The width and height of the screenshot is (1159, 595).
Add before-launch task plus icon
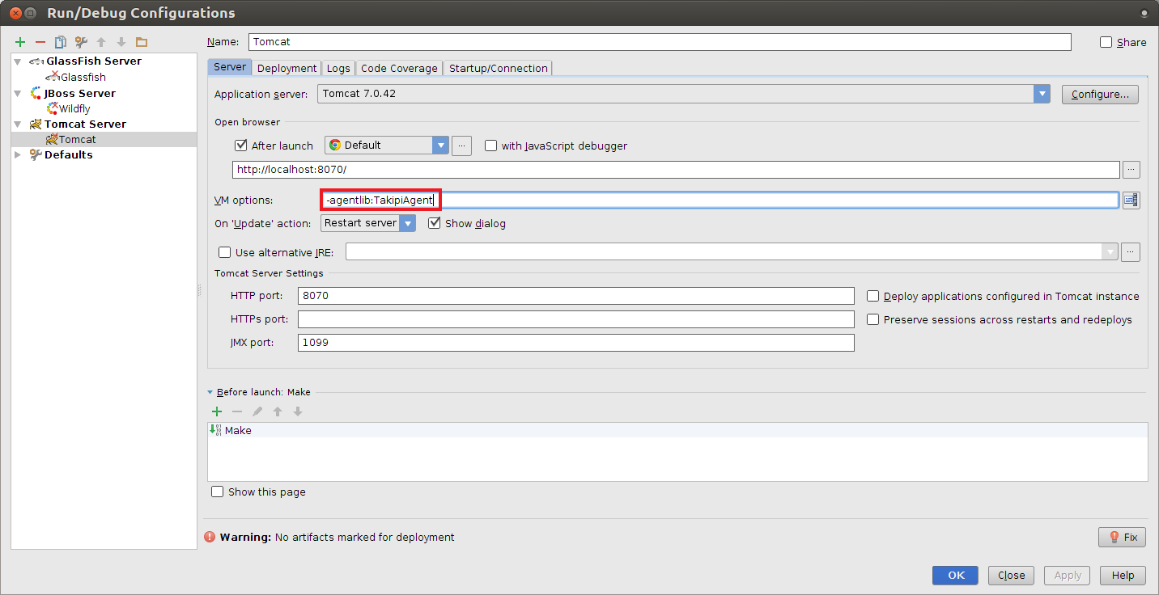[217, 411]
